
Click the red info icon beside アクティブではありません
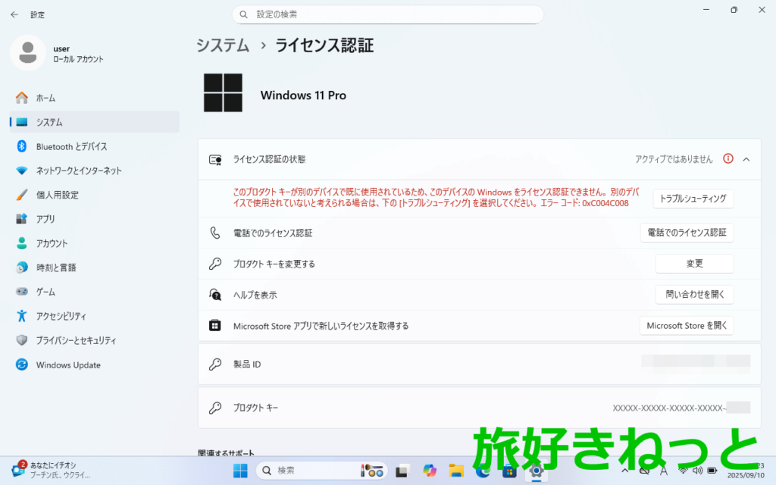tap(728, 159)
